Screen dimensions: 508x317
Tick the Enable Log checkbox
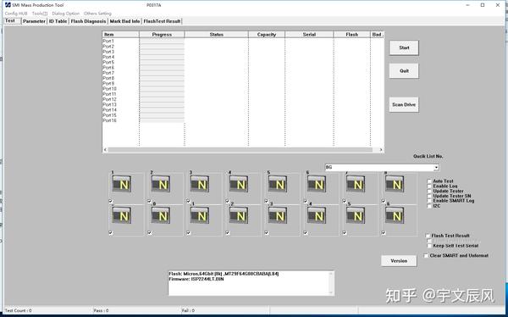[429, 186]
